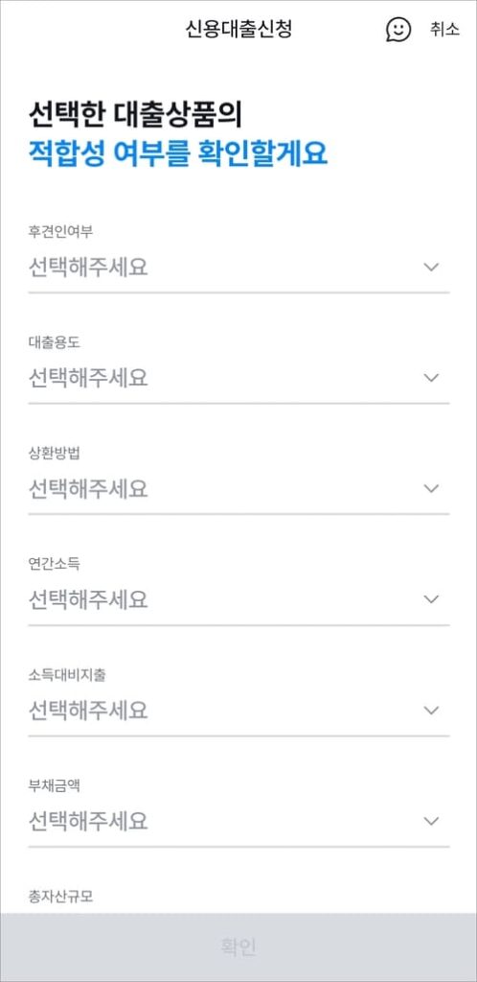Tap the 대출용도 field label
Viewport: 477px width, 982px height.
click(x=55, y=343)
